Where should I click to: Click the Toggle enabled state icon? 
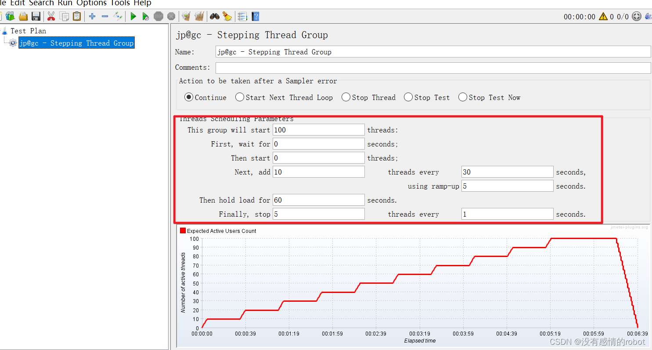point(118,16)
